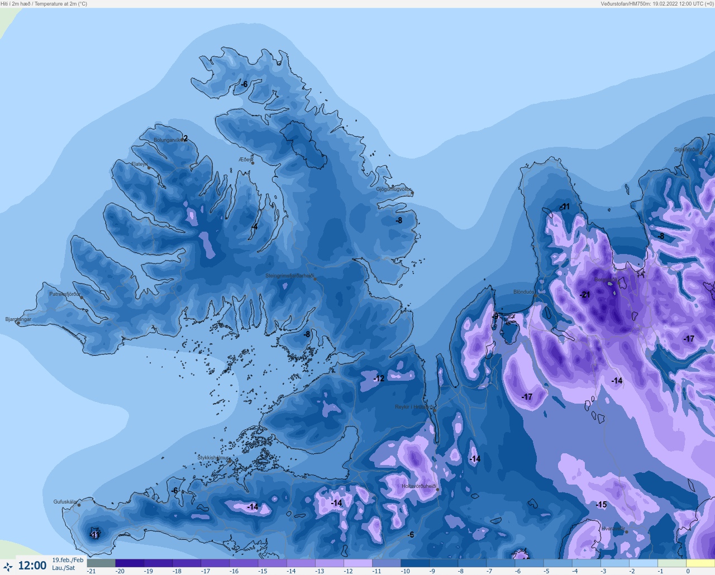Select the Siglufjörður station label
Screen dimensions: 715x575
(687, 149)
